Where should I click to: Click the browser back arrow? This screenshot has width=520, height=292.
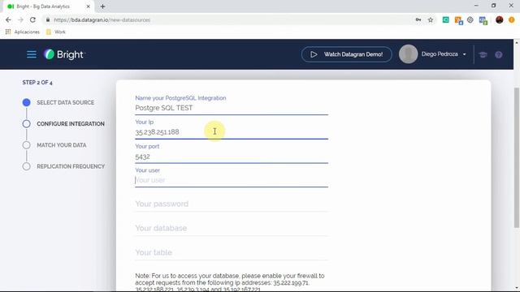pos(8,19)
